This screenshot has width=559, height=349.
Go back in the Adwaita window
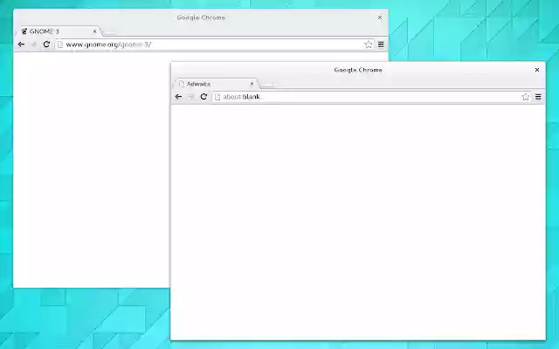(178, 97)
